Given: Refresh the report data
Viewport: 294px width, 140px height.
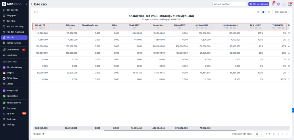Looking at the screenshot, I should pyautogui.click(x=258, y=12).
